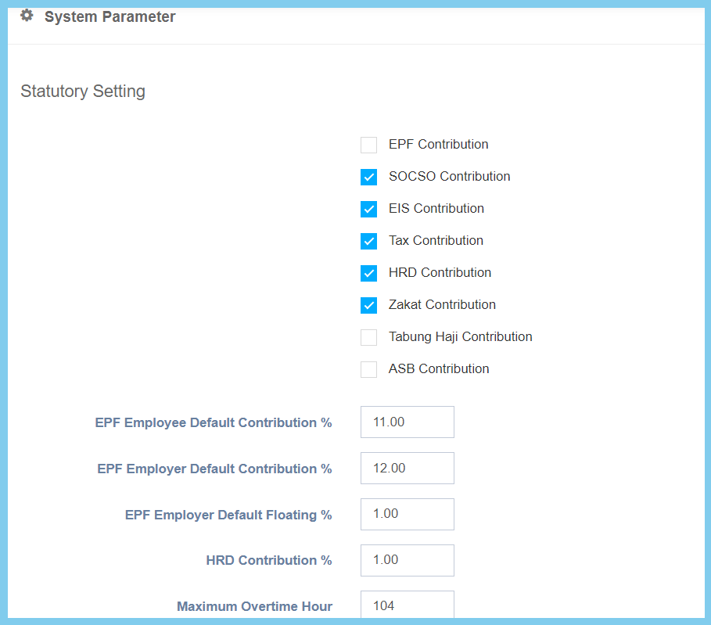Edit the Maximum Overtime Hour field

tap(407, 605)
